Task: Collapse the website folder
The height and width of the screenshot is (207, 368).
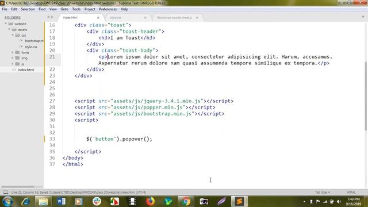Action: click(x=6, y=24)
